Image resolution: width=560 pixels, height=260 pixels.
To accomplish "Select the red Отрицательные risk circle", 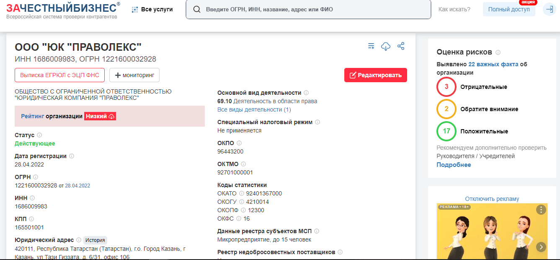I will pos(446,87).
